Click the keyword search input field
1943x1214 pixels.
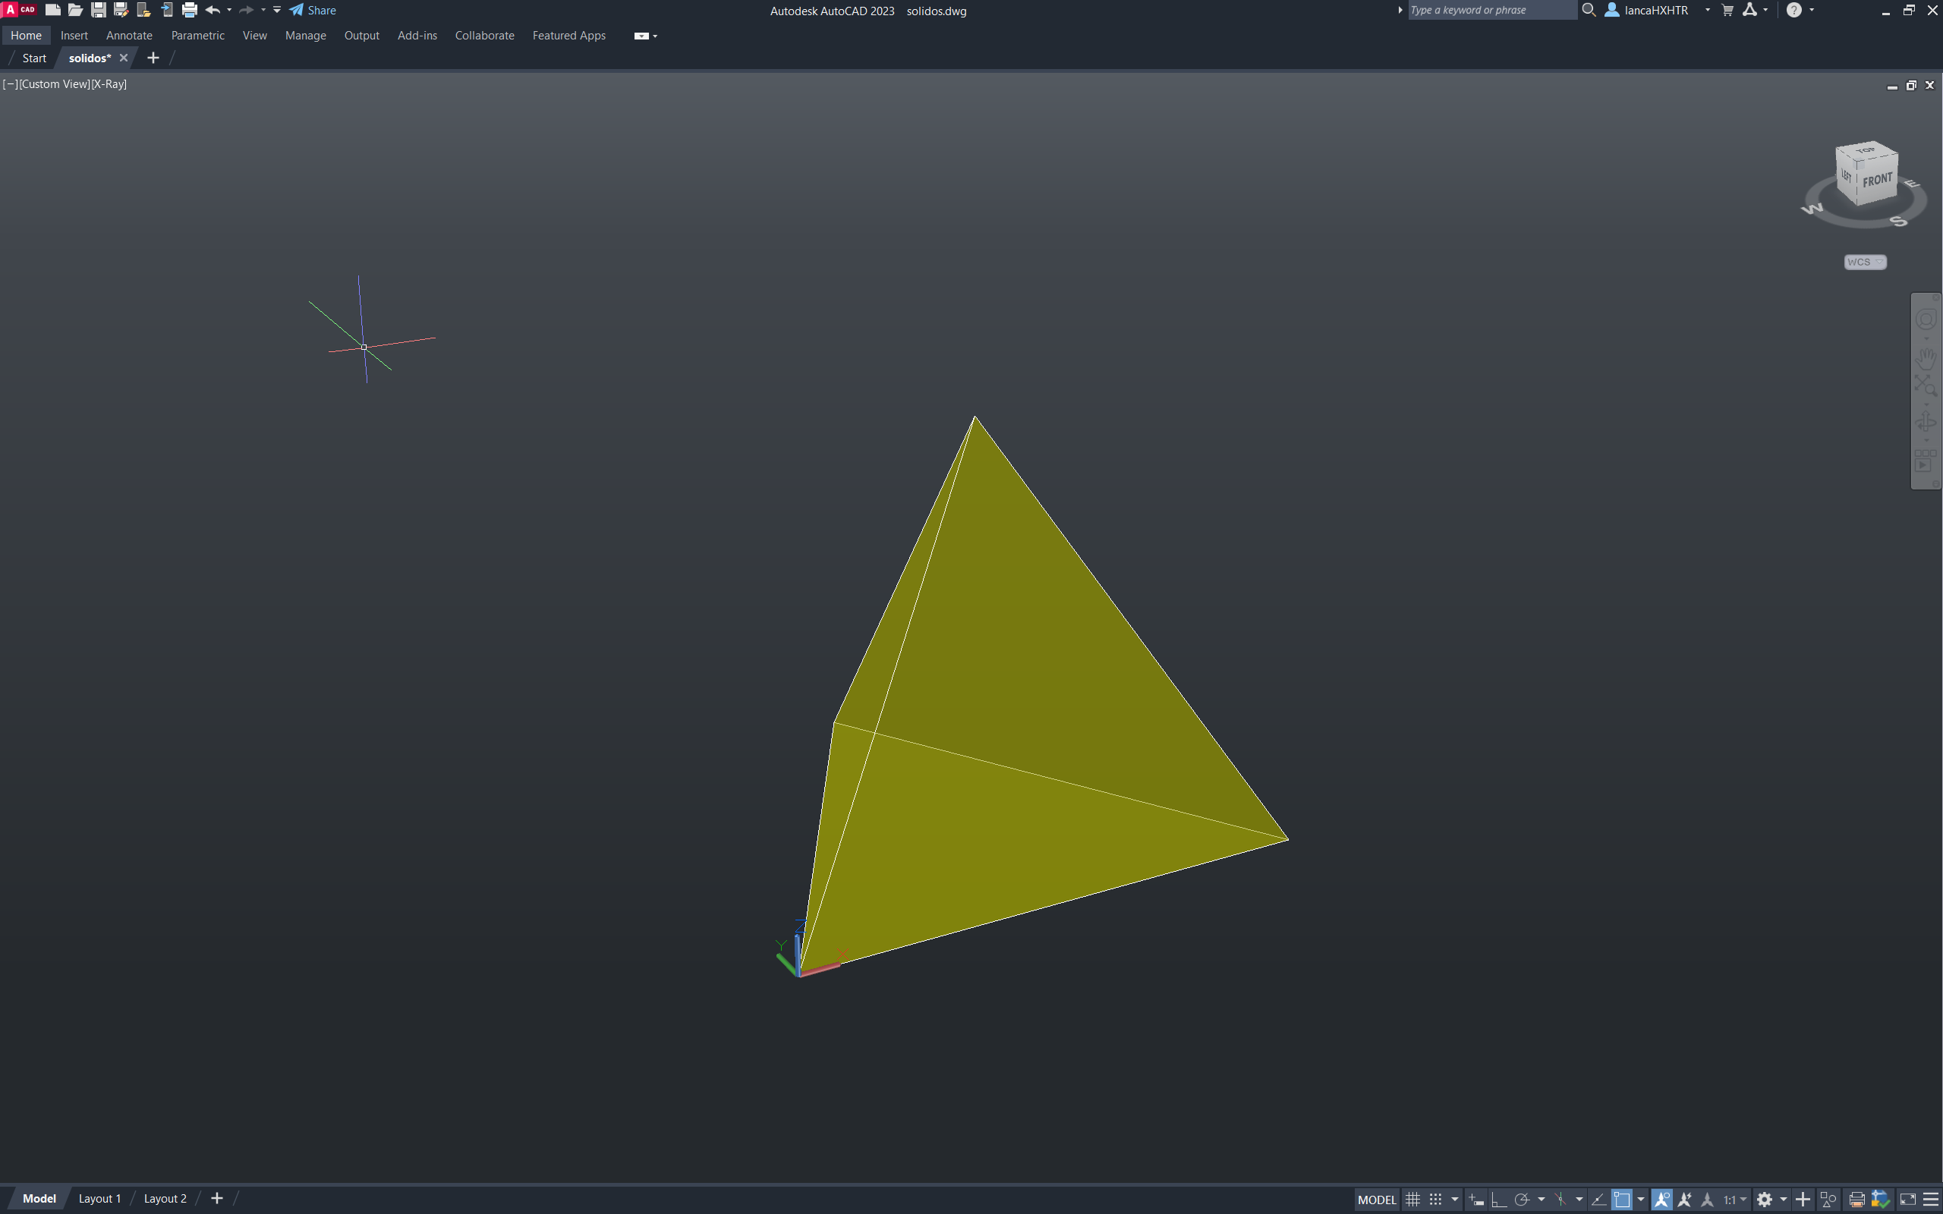click(x=1490, y=11)
